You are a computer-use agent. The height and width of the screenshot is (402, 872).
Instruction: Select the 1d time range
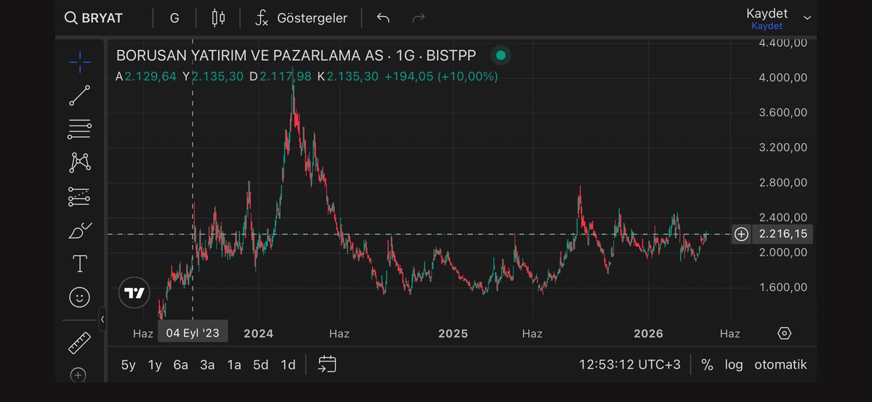click(288, 365)
